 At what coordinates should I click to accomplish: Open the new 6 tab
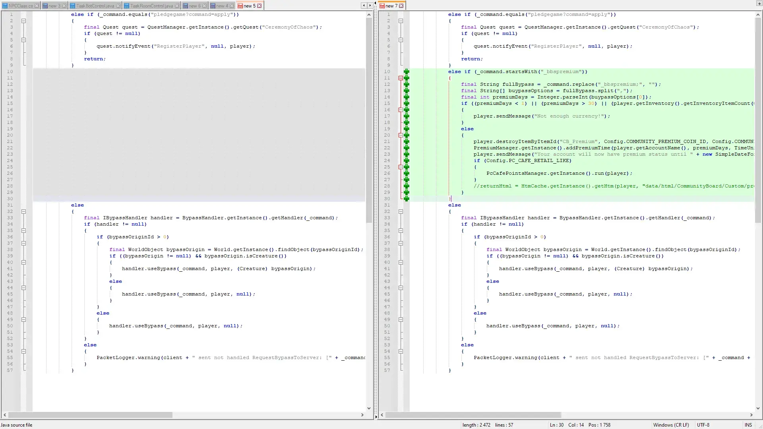(x=195, y=6)
